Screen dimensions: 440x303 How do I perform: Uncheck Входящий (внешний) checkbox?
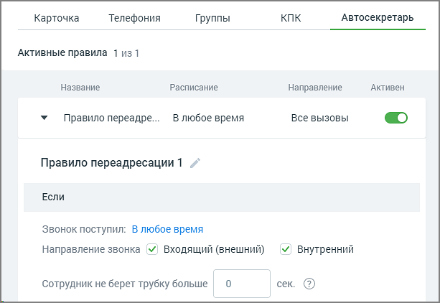click(152, 249)
